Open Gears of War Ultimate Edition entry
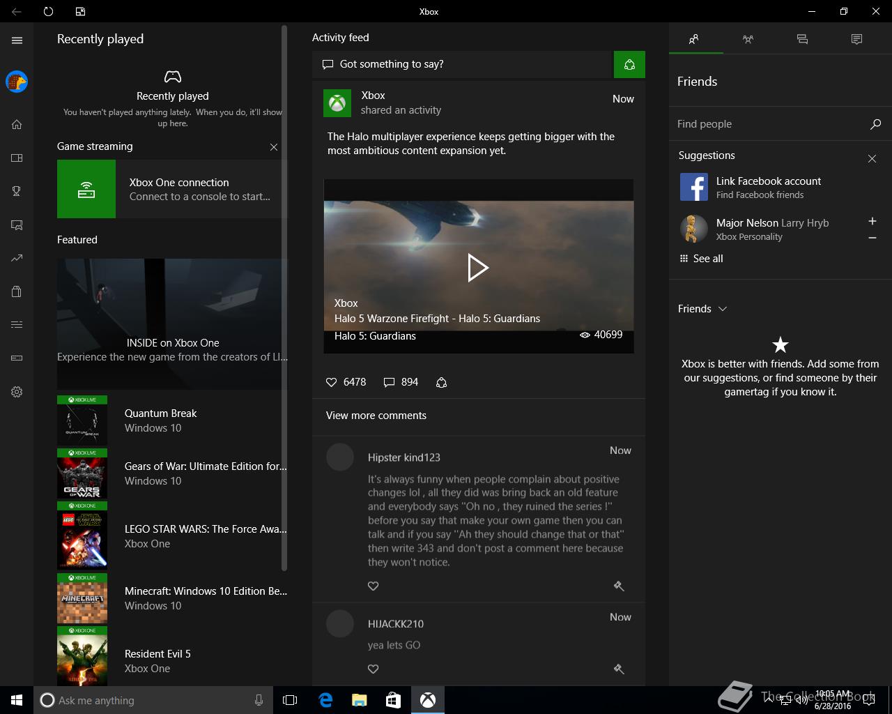This screenshot has width=892, height=714. coord(172,473)
